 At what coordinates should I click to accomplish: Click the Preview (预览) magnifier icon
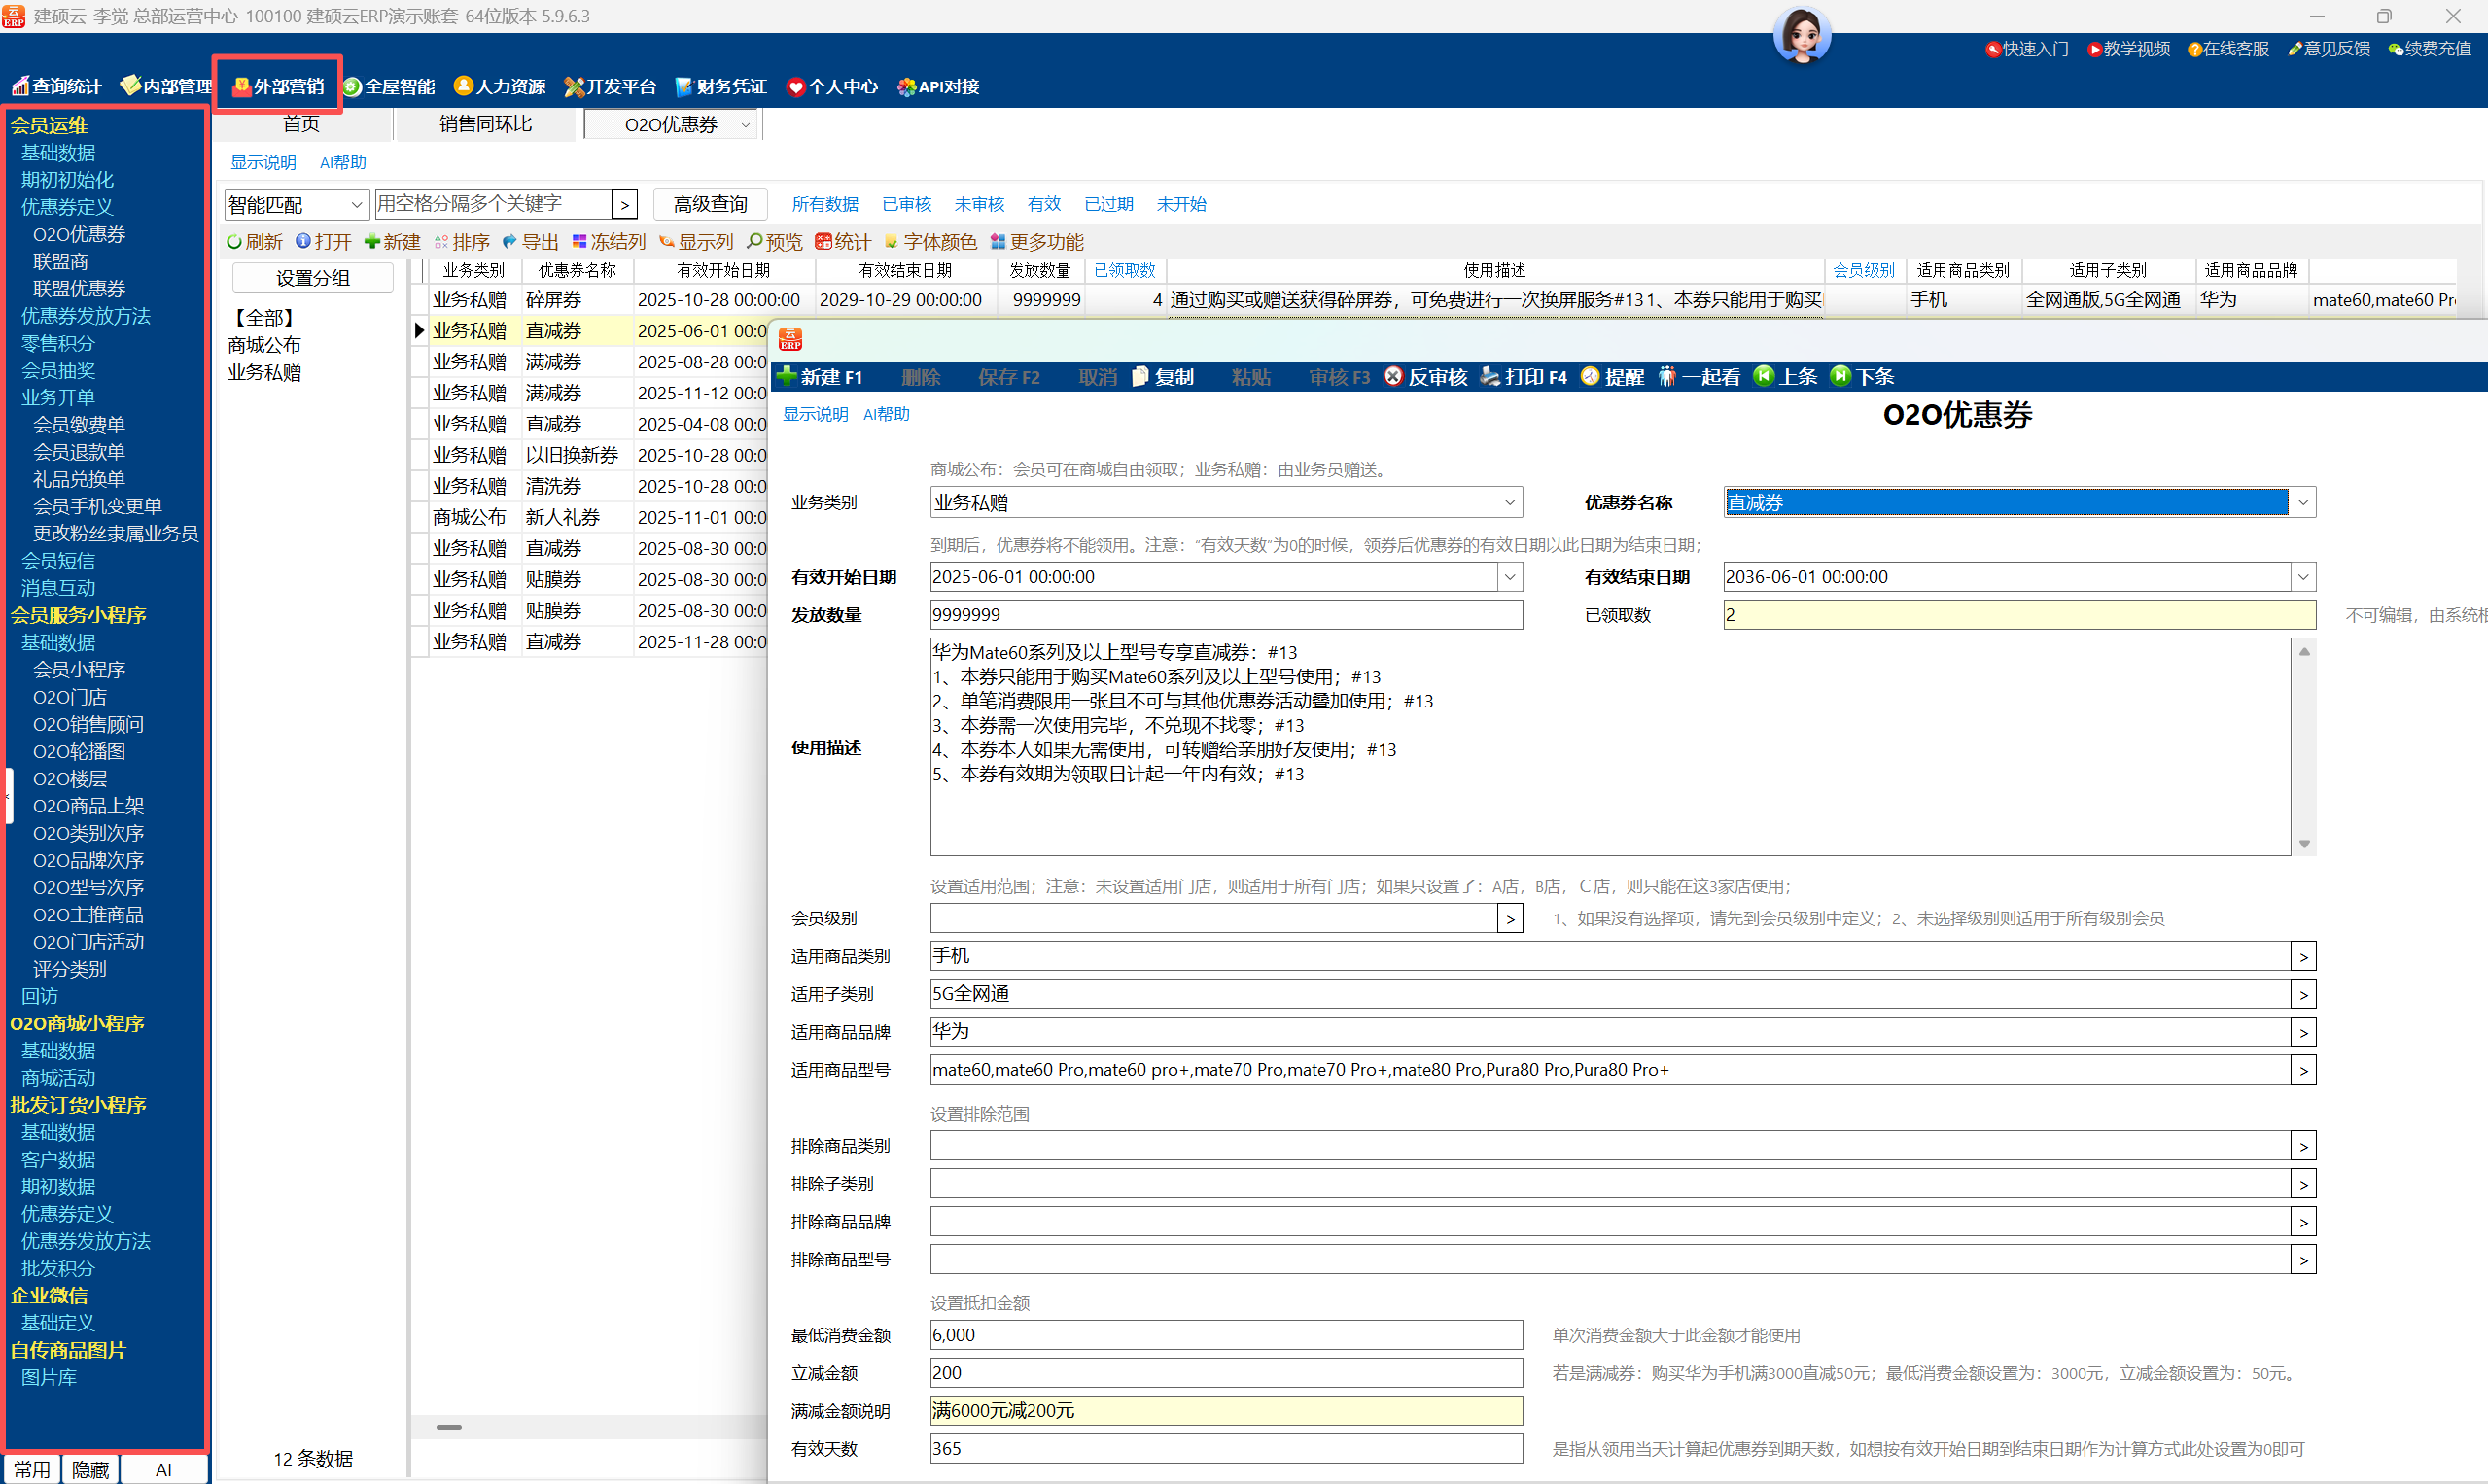point(755,242)
